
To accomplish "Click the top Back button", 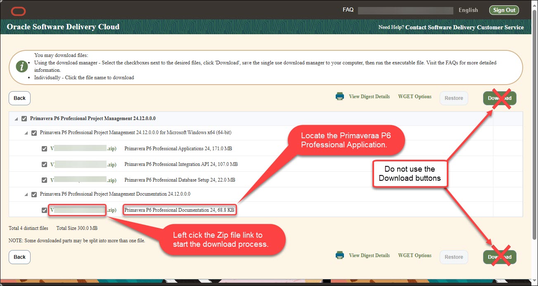I will (x=19, y=98).
